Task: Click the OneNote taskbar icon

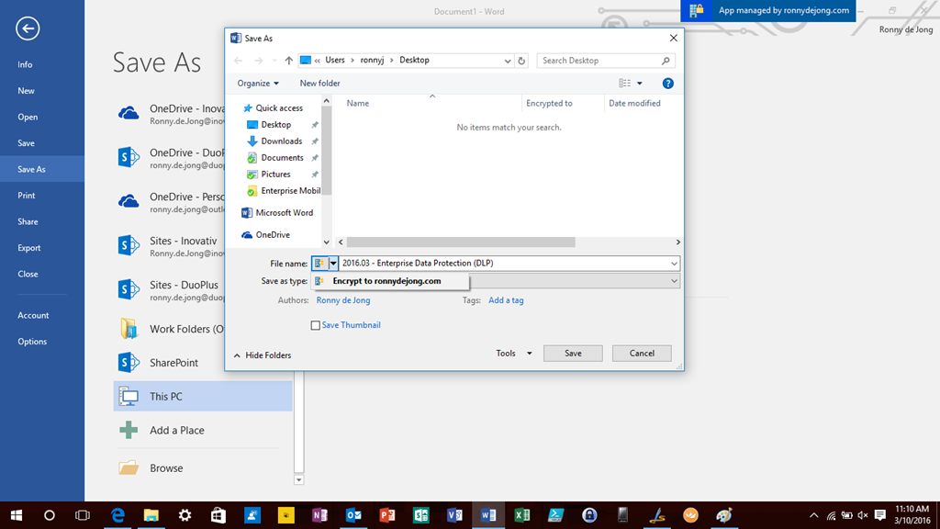Action: pyautogui.click(x=319, y=515)
